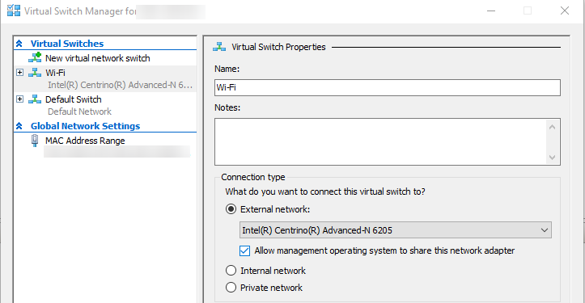Image resolution: width=585 pixels, height=303 pixels.
Task: Collapse the Global Network Settings chevron
Action: tap(19, 126)
